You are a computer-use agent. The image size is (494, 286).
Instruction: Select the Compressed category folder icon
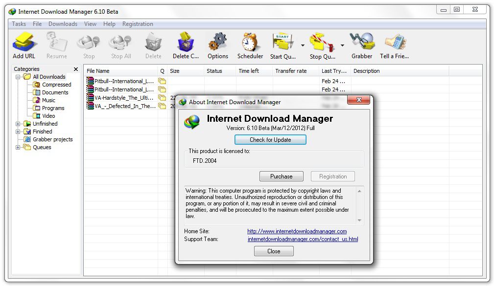point(37,85)
